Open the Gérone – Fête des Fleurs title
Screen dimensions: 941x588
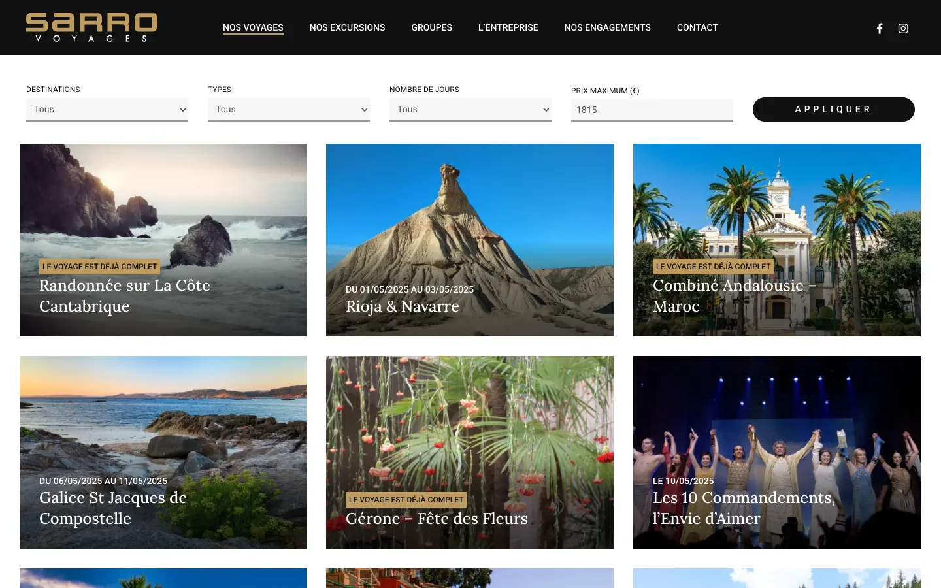pos(437,519)
